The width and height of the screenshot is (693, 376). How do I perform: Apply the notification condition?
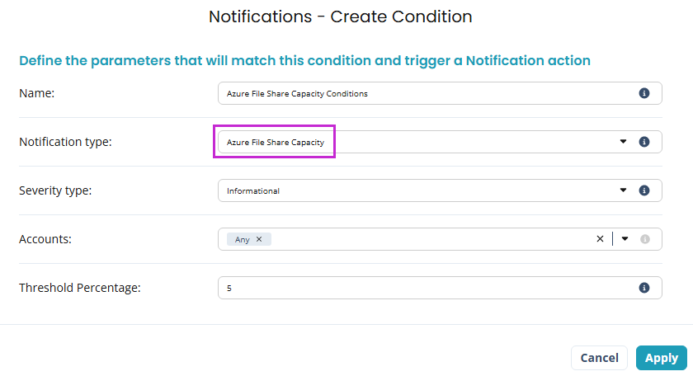tap(661, 358)
